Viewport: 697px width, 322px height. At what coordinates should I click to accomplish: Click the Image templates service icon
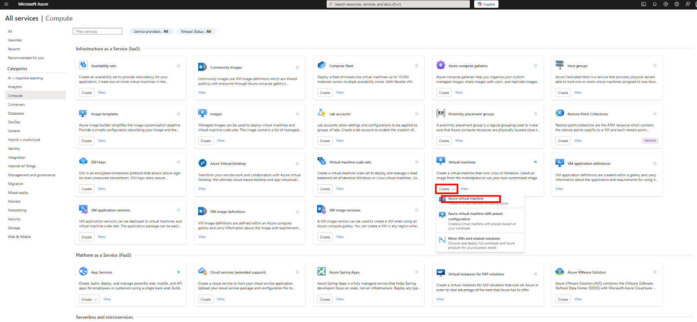coord(83,113)
